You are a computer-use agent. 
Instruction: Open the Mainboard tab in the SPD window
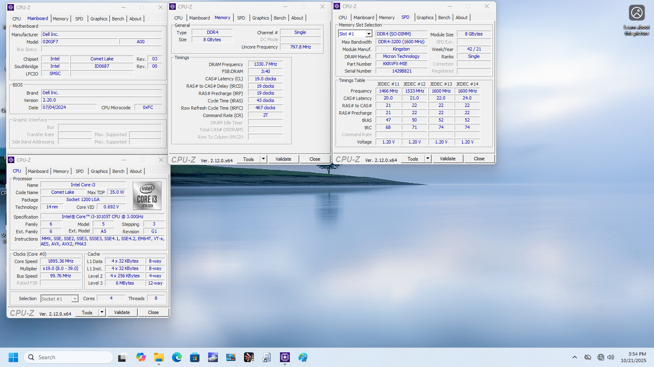[x=364, y=18]
